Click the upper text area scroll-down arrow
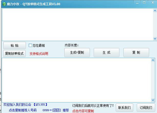This screenshot has width=157, height=113. pos(155,39)
